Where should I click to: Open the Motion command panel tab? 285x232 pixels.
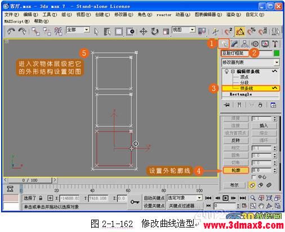pyautogui.click(x=255, y=44)
